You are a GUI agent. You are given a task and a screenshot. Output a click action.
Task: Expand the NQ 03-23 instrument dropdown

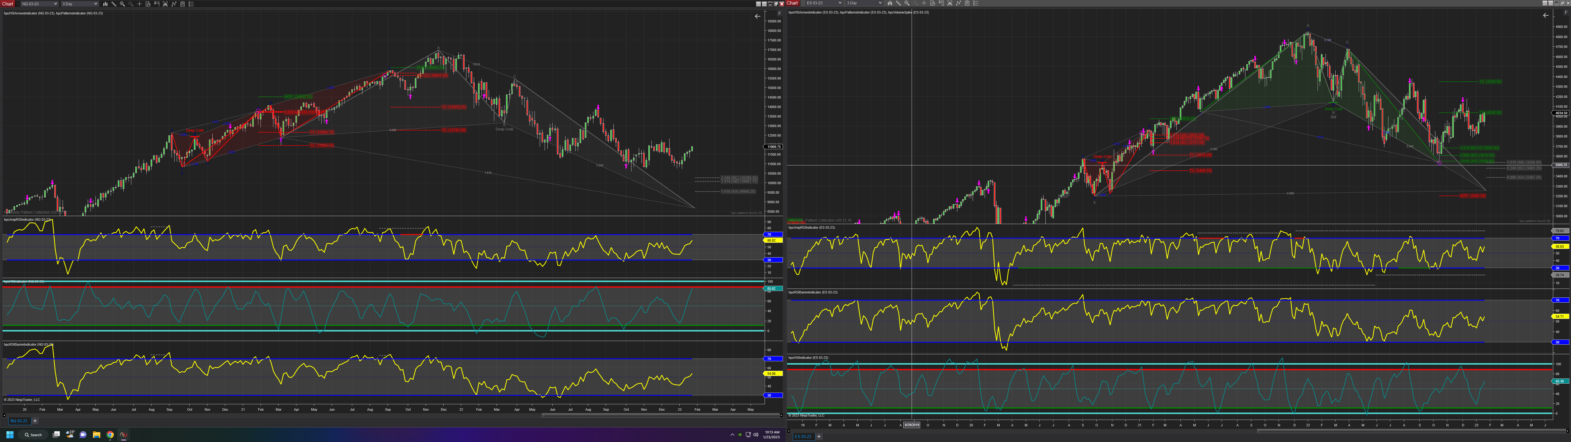pyautogui.click(x=56, y=4)
